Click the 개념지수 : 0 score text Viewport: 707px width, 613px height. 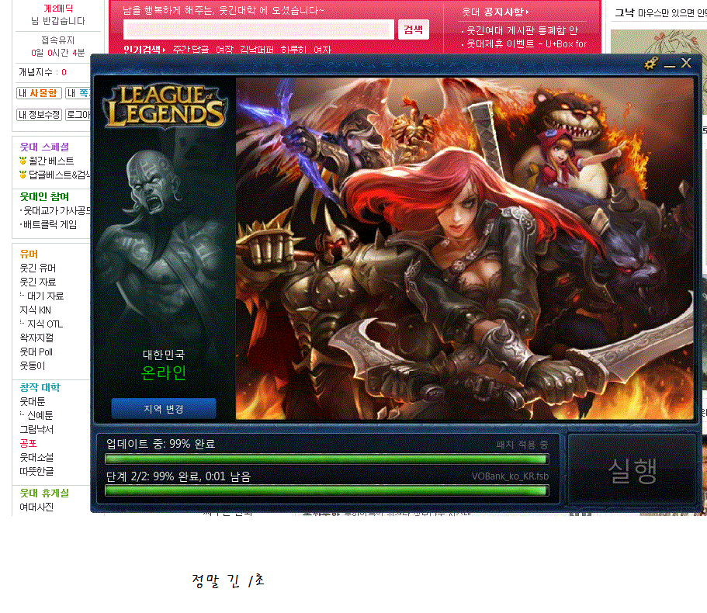tap(43, 72)
